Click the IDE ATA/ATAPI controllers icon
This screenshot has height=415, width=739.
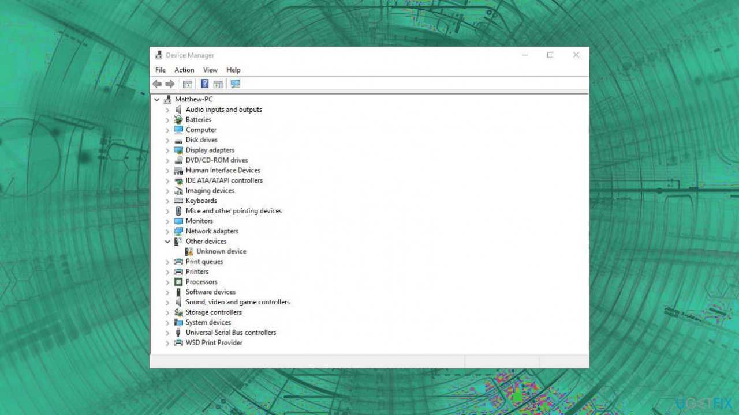(x=178, y=180)
